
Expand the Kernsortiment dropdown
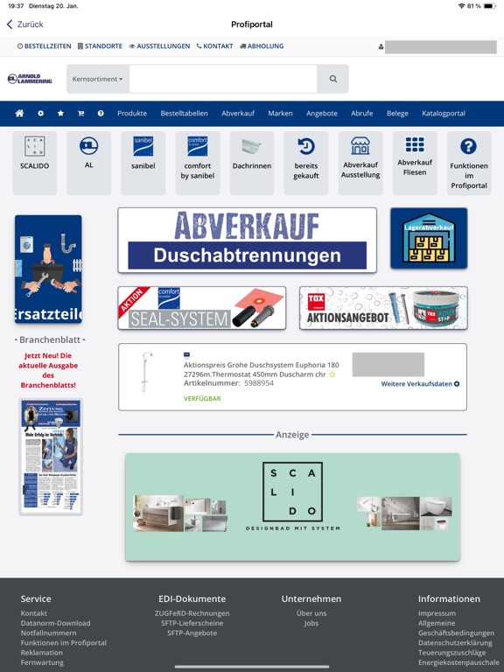tap(98, 79)
